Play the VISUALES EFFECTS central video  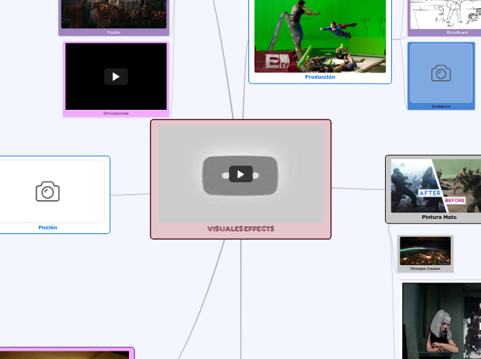click(241, 174)
